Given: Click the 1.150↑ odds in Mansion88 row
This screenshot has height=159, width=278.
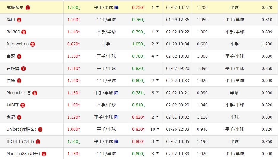Looking at the screenshot, I should pos(74,154).
